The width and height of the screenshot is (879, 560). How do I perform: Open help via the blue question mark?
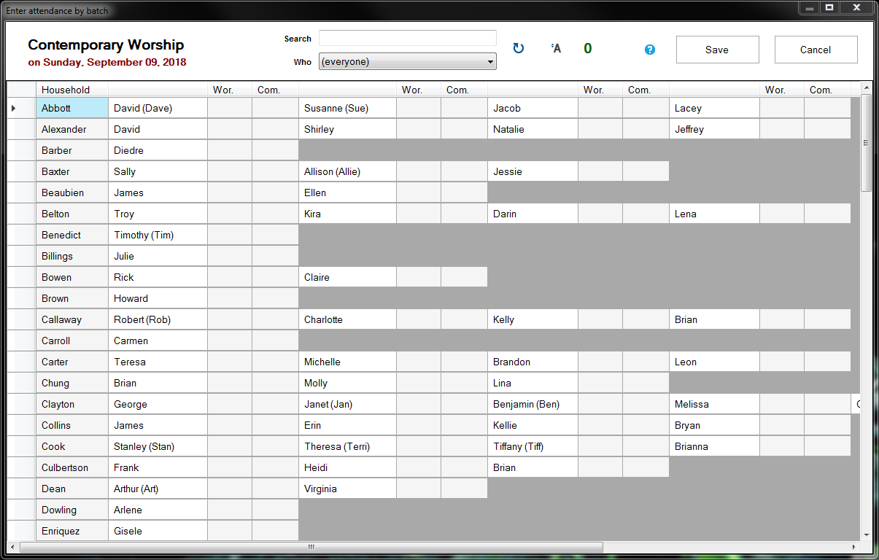click(x=649, y=50)
